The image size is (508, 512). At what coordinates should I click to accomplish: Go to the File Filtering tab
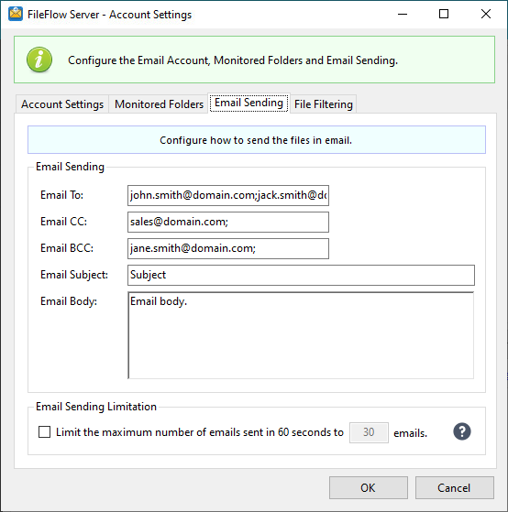[x=324, y=104]
